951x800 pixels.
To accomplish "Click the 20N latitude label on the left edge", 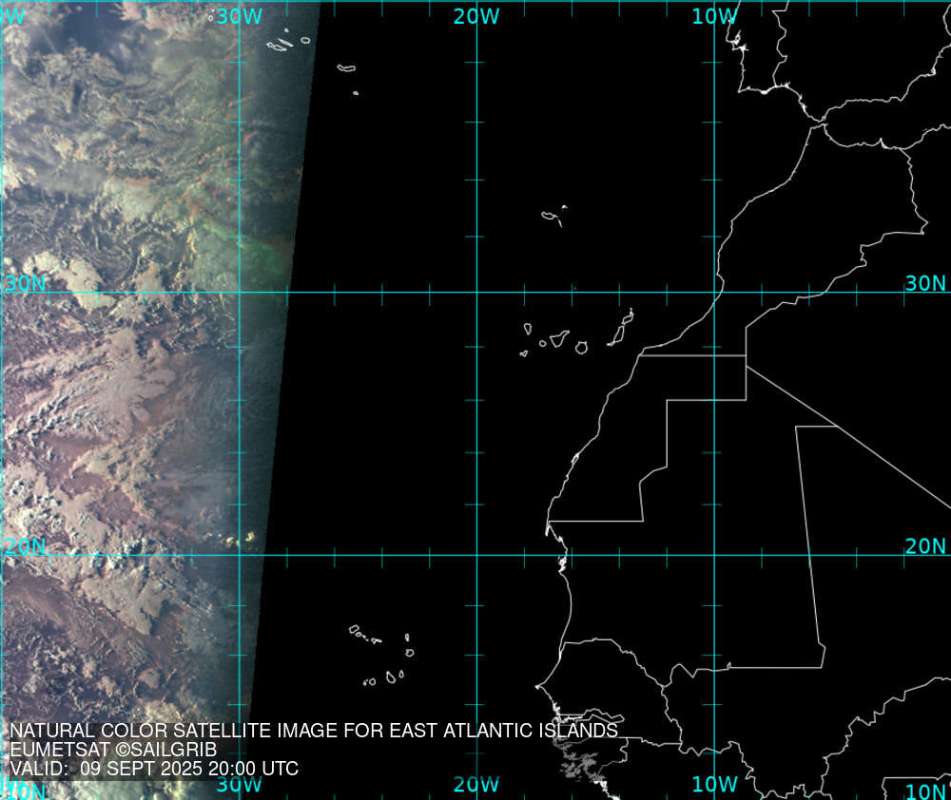I will tap(26, 546).
